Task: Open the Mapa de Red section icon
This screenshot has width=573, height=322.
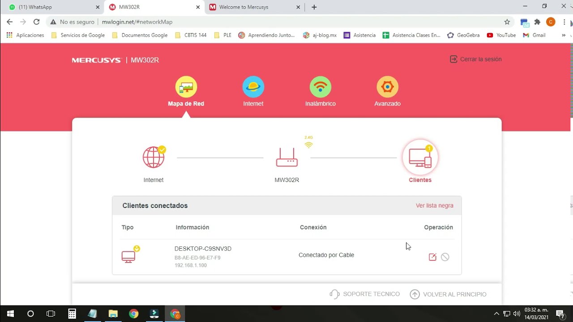Action: [x=186, y=87]
